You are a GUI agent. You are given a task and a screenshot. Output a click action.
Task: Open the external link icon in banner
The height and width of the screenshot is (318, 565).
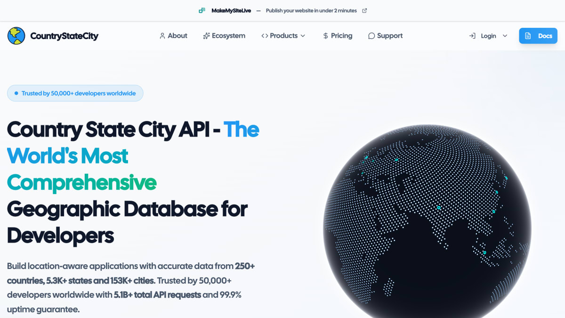[x=364, y=10]
